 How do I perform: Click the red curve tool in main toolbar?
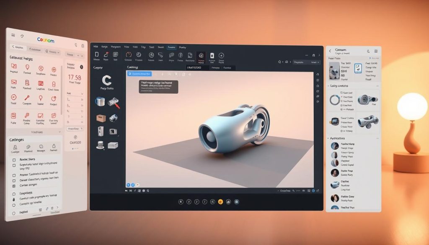point(106,54)
